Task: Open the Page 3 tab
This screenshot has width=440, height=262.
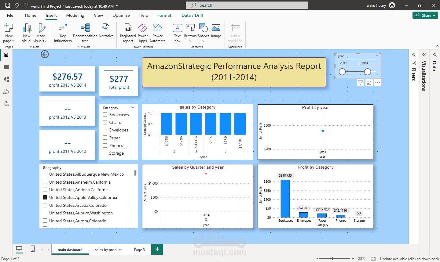Action: tap(139, 249)
